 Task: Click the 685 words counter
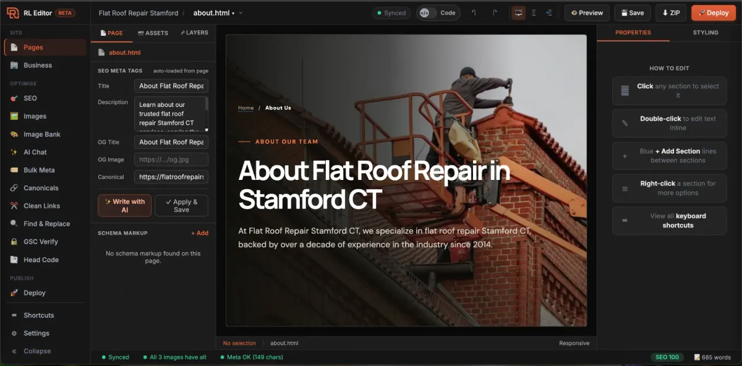coord(712,357)
